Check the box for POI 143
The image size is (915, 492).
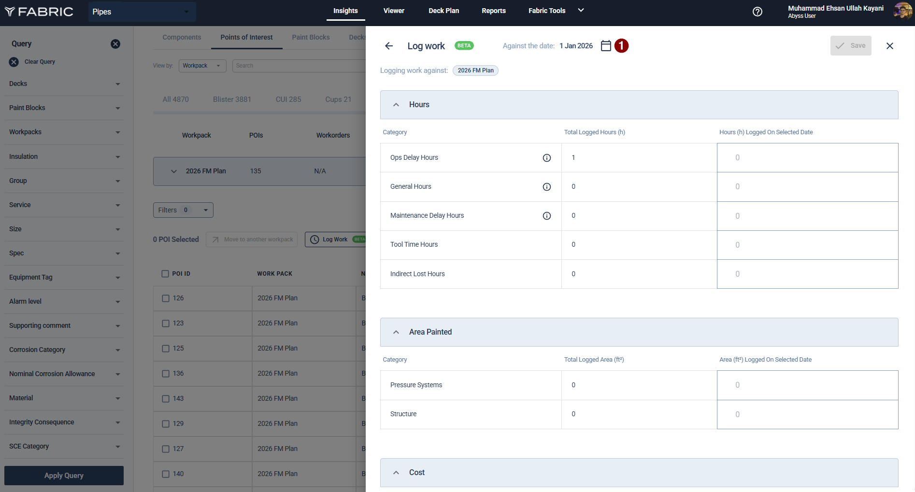tap(166, 399)
